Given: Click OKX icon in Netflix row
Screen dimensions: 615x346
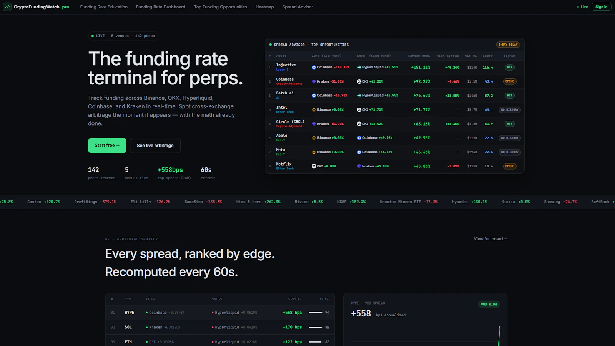Looking at the screenshot, I should coord(314,166).
